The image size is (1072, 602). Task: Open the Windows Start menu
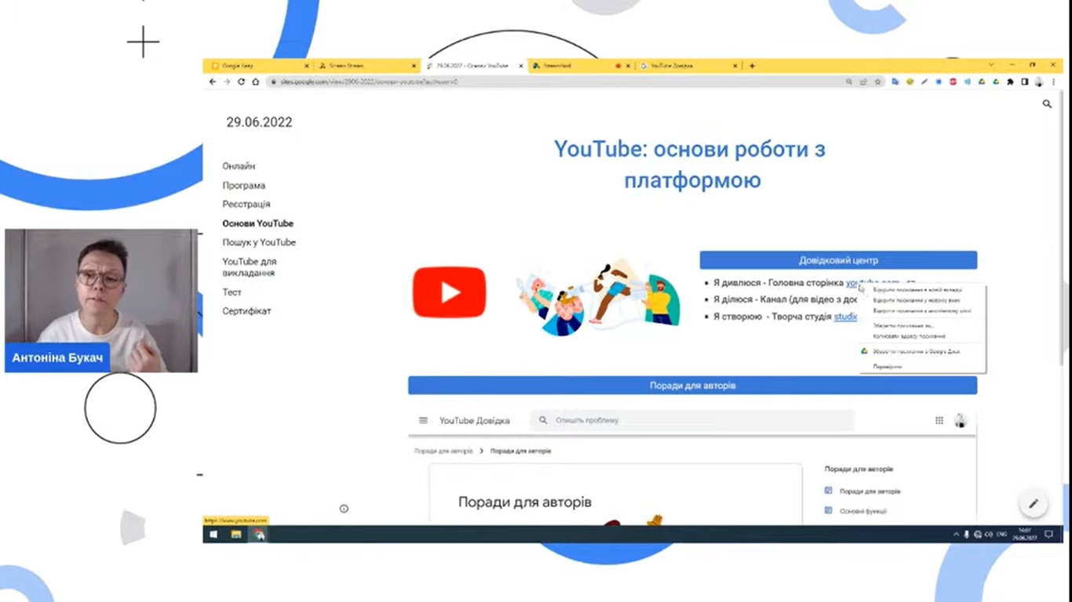(x=213, y=535)
